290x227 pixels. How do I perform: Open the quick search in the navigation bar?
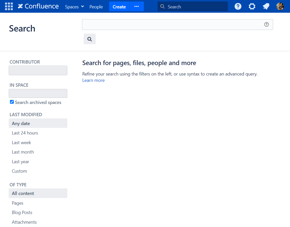192,6
